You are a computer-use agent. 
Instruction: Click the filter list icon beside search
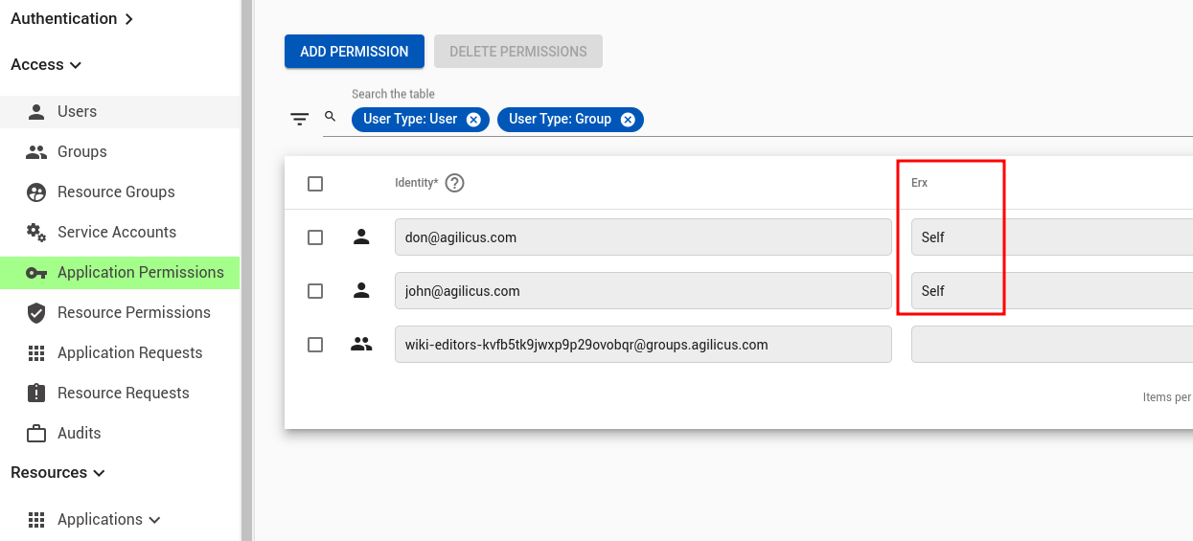point(300,119)
